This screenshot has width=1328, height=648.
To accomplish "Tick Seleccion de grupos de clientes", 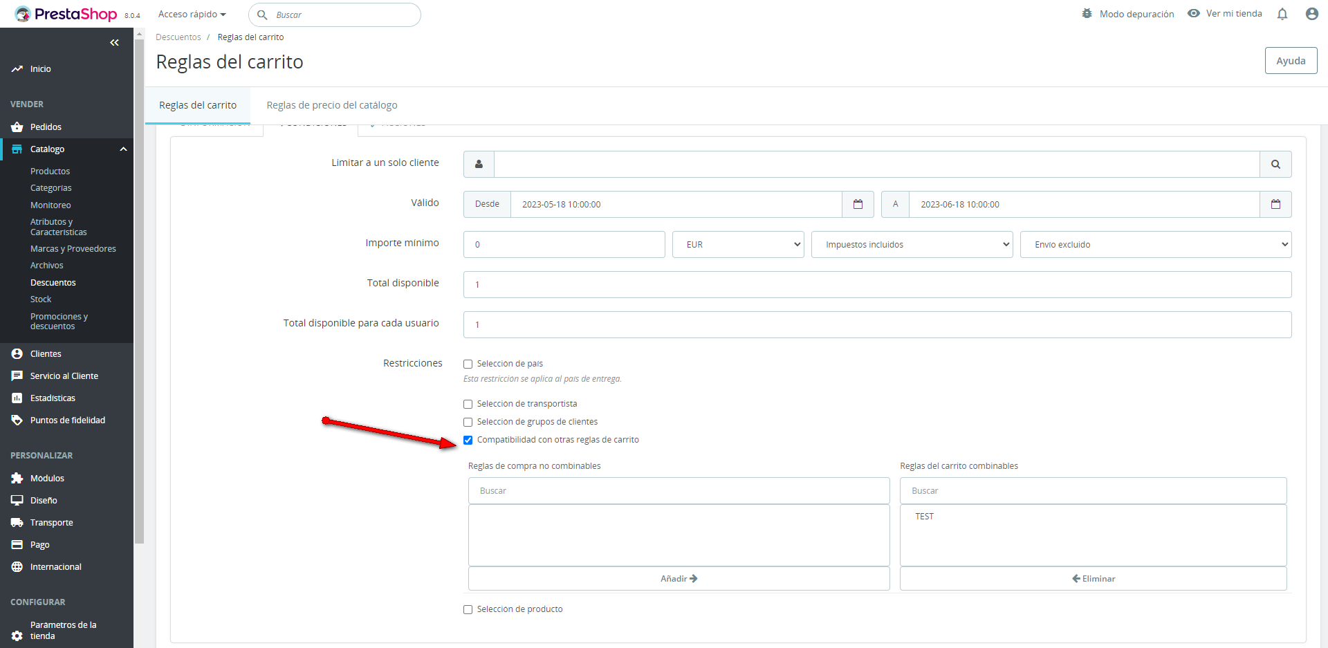I will (x=468, y=422).
